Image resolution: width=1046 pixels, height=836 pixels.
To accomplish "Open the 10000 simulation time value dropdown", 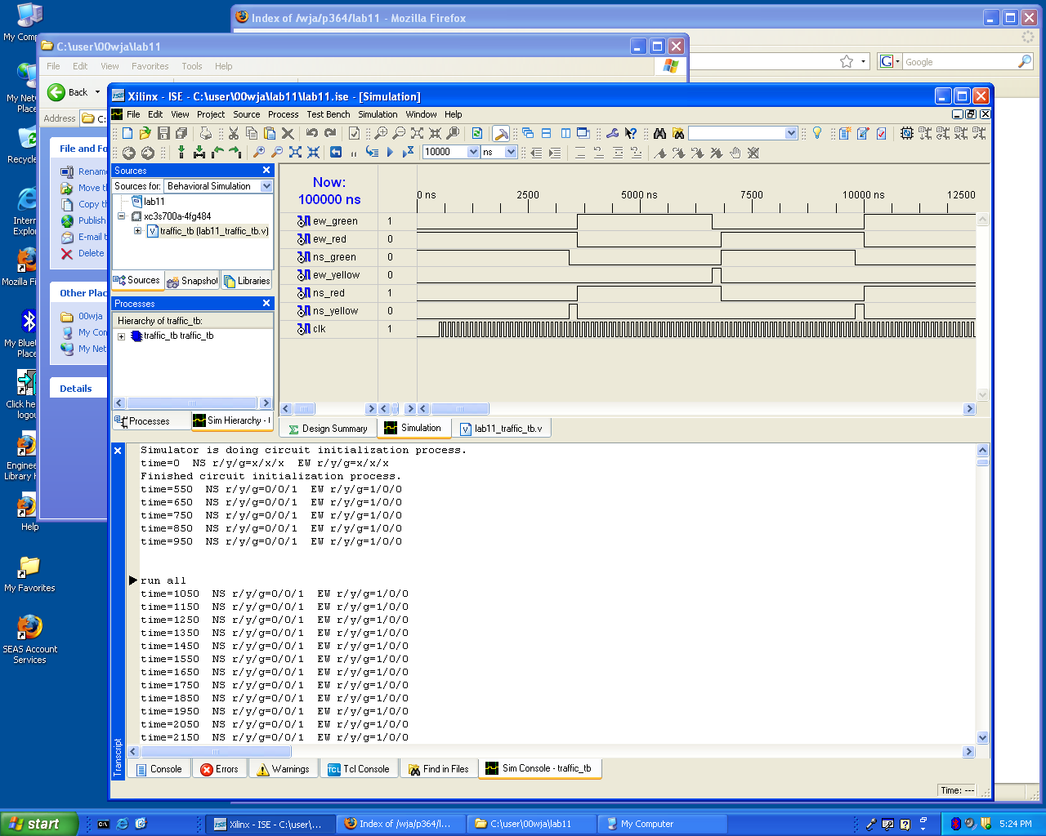I will (473, 152).
